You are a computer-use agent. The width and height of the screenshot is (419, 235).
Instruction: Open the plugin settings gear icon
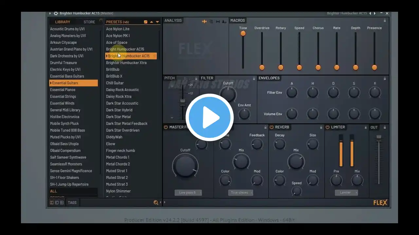tap(56, 13)
